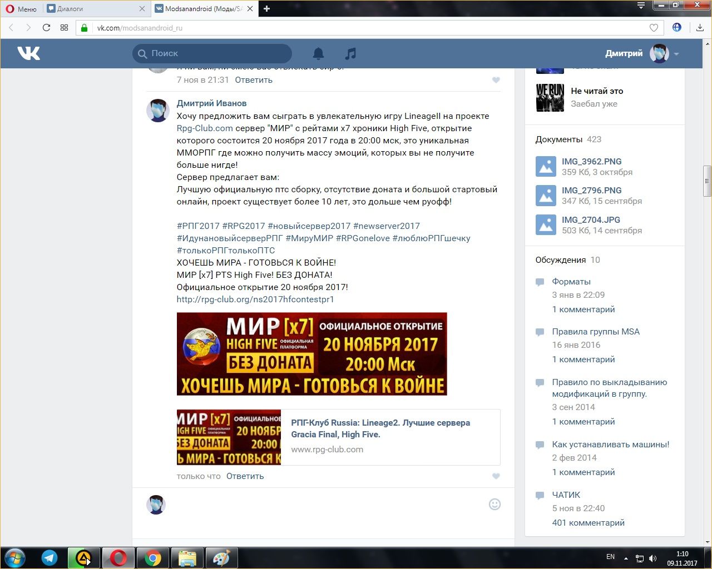View 401 комментарий in ЧАТИК

coord(589,523)
